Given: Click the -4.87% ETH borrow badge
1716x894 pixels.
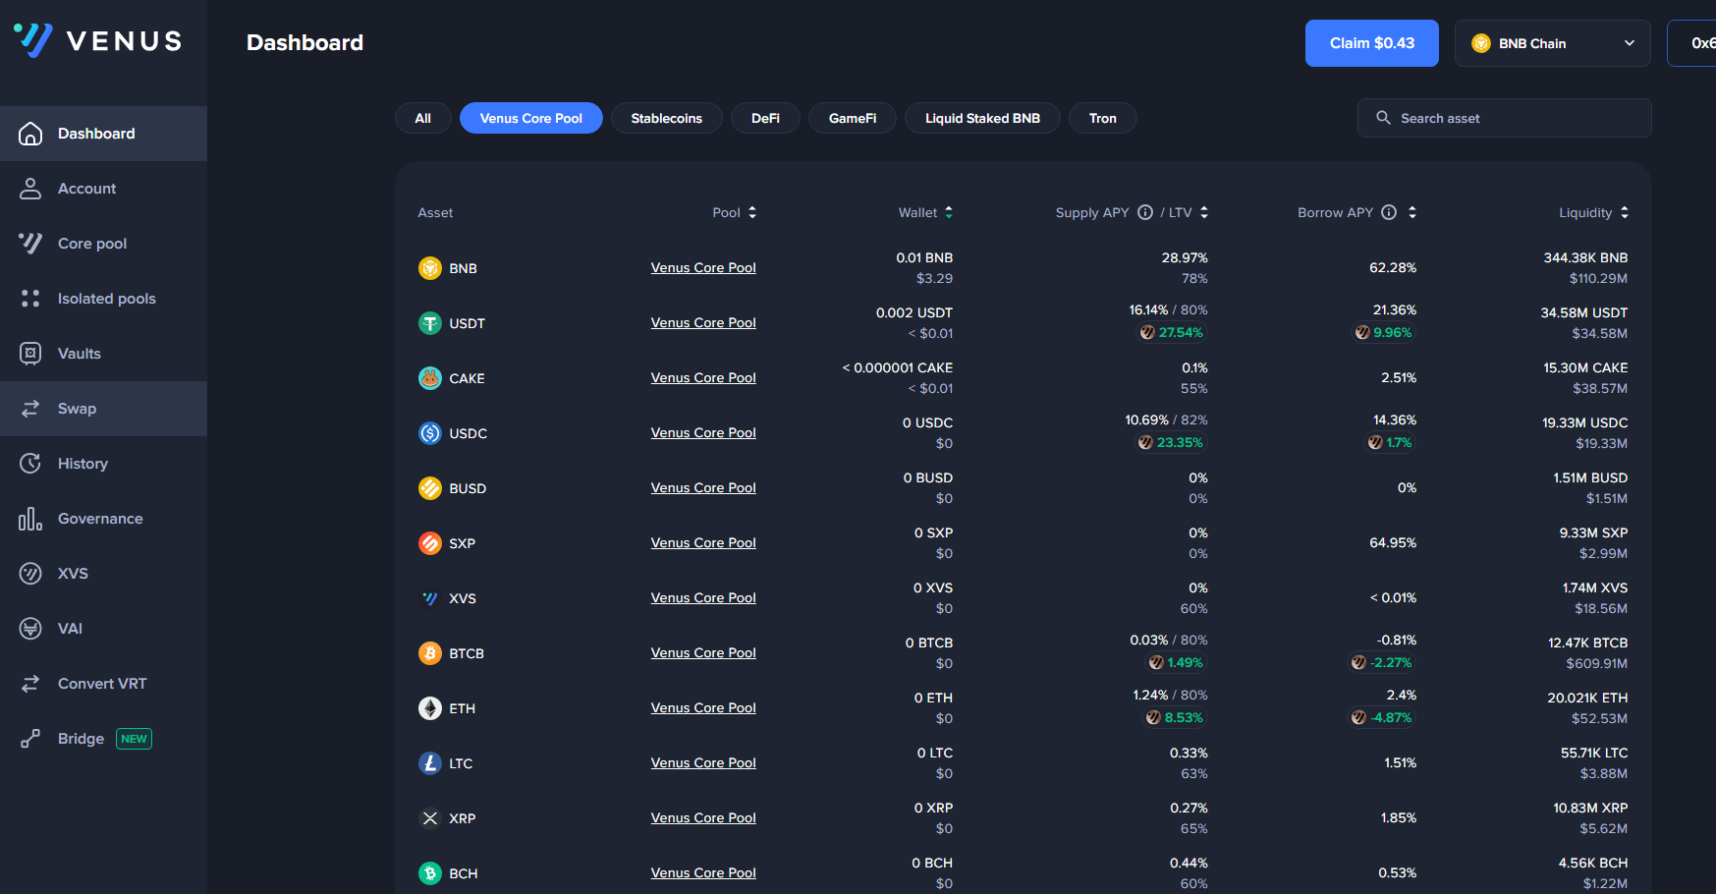Looking at the screenshot, I should (1381, 718).
